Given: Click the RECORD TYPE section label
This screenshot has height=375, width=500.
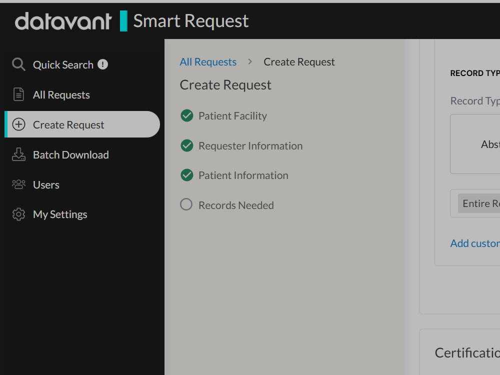Looking at the screenshot, I should coord(475,73).
